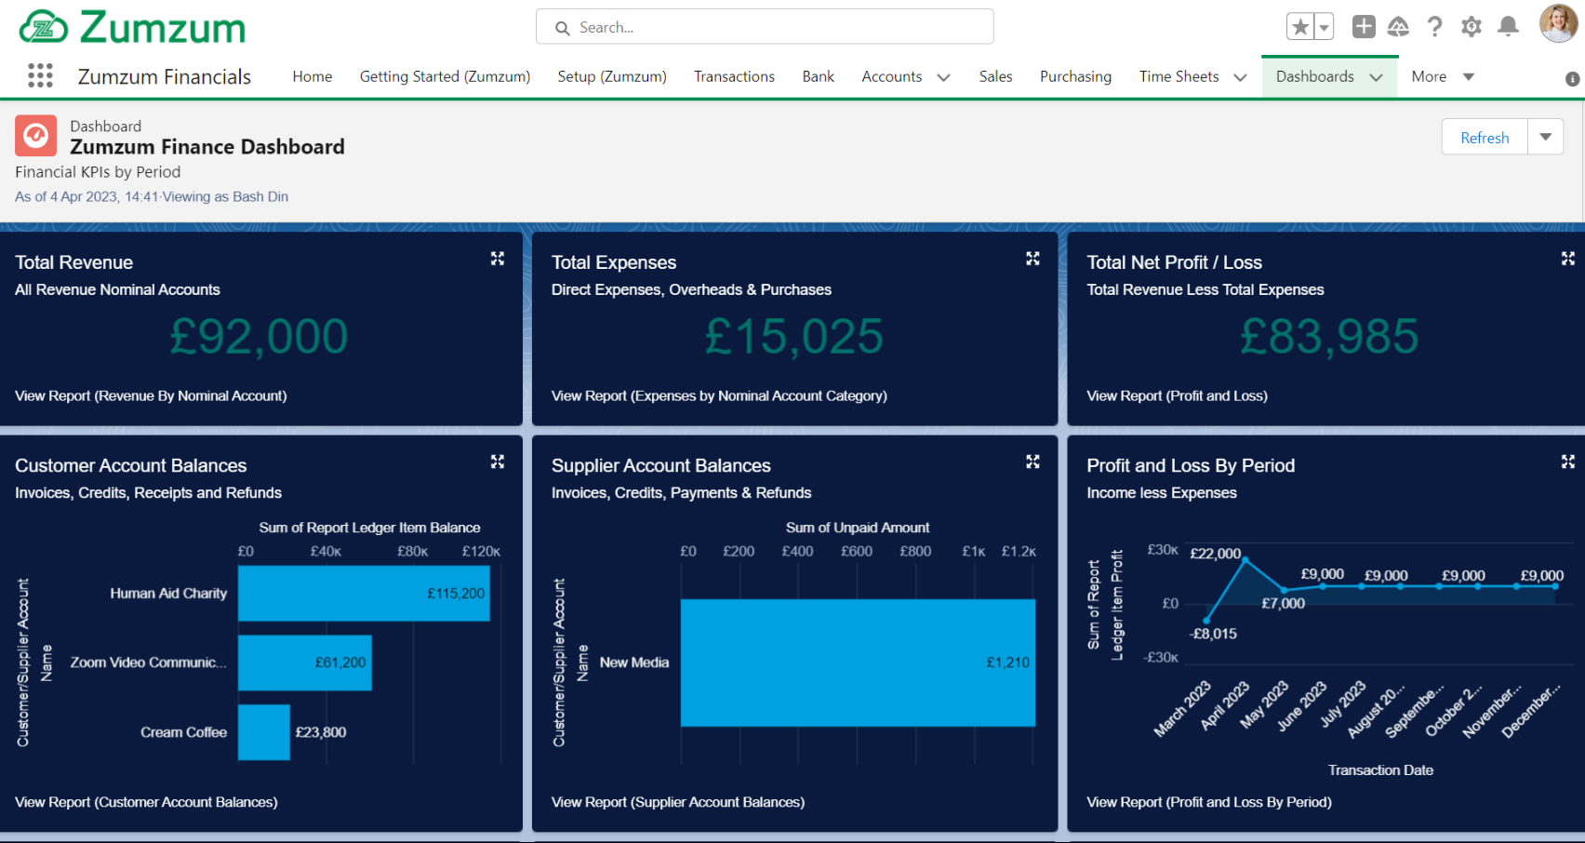Image resolution: width=1585 pixels, height=843 pixels.
Task: Open View Report (Customer Account Balances)
Action: [146, 802]
